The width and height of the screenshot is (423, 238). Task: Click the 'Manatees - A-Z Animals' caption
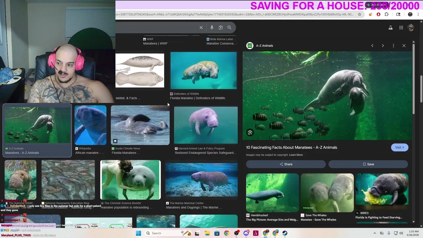22,153
